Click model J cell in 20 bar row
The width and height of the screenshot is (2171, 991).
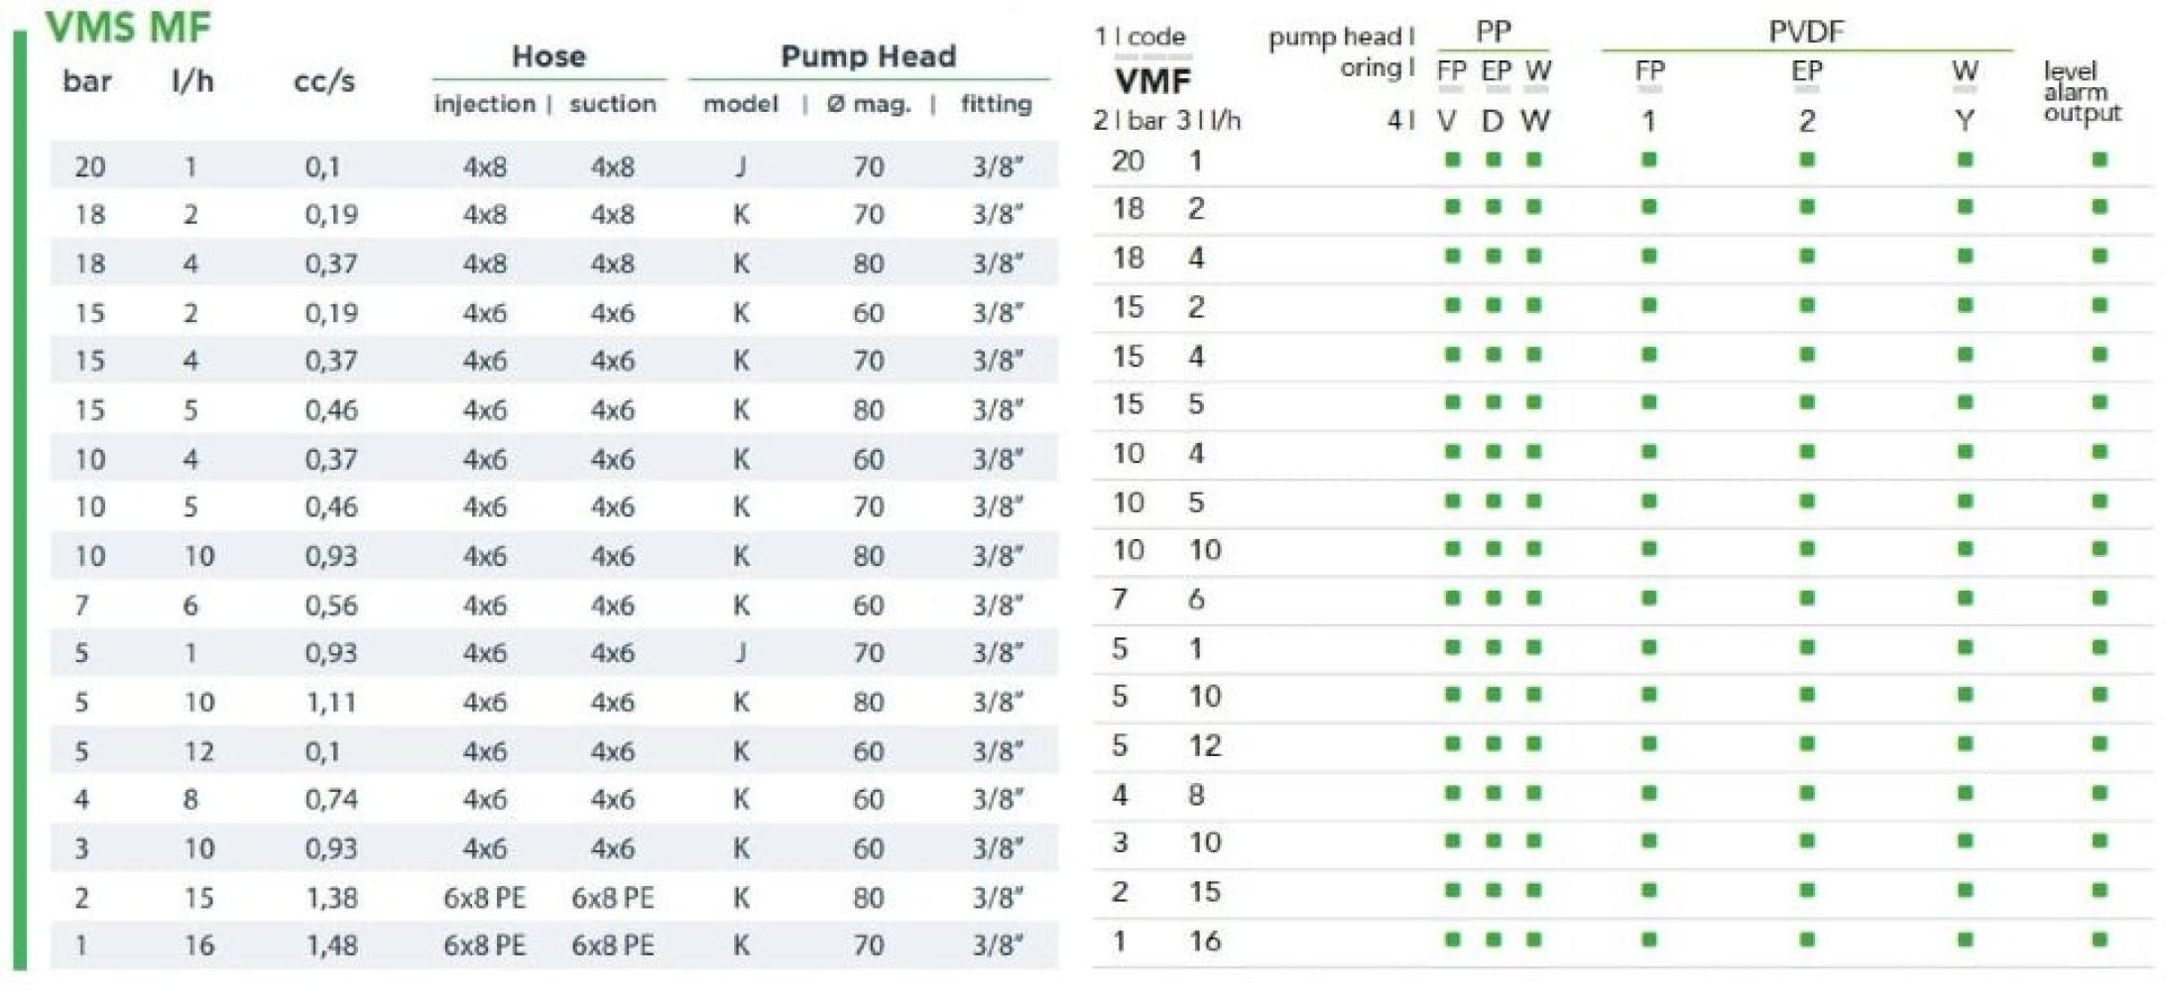coord(740,166)
